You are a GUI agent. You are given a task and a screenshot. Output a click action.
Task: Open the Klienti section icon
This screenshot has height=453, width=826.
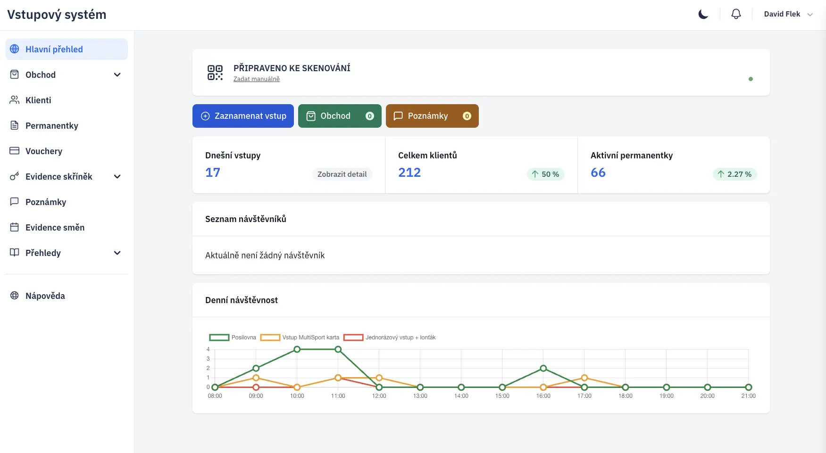coord(14,100)
